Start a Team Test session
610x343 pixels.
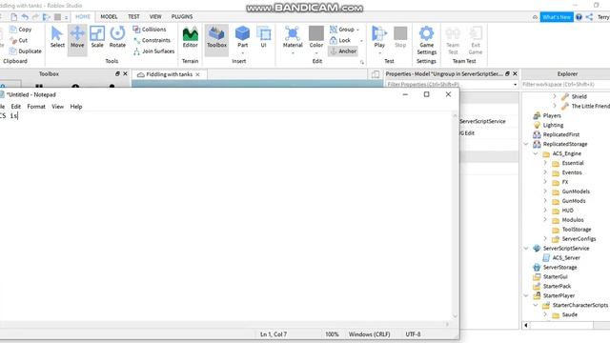pyautogui.click(x=453, y=40)
